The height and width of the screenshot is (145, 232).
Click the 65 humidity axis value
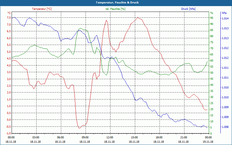(212, 55)
